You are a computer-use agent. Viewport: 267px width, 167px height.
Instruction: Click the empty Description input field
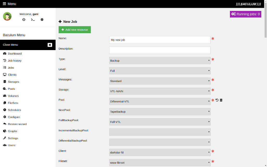pyautogui.click(x=160, y=50)
